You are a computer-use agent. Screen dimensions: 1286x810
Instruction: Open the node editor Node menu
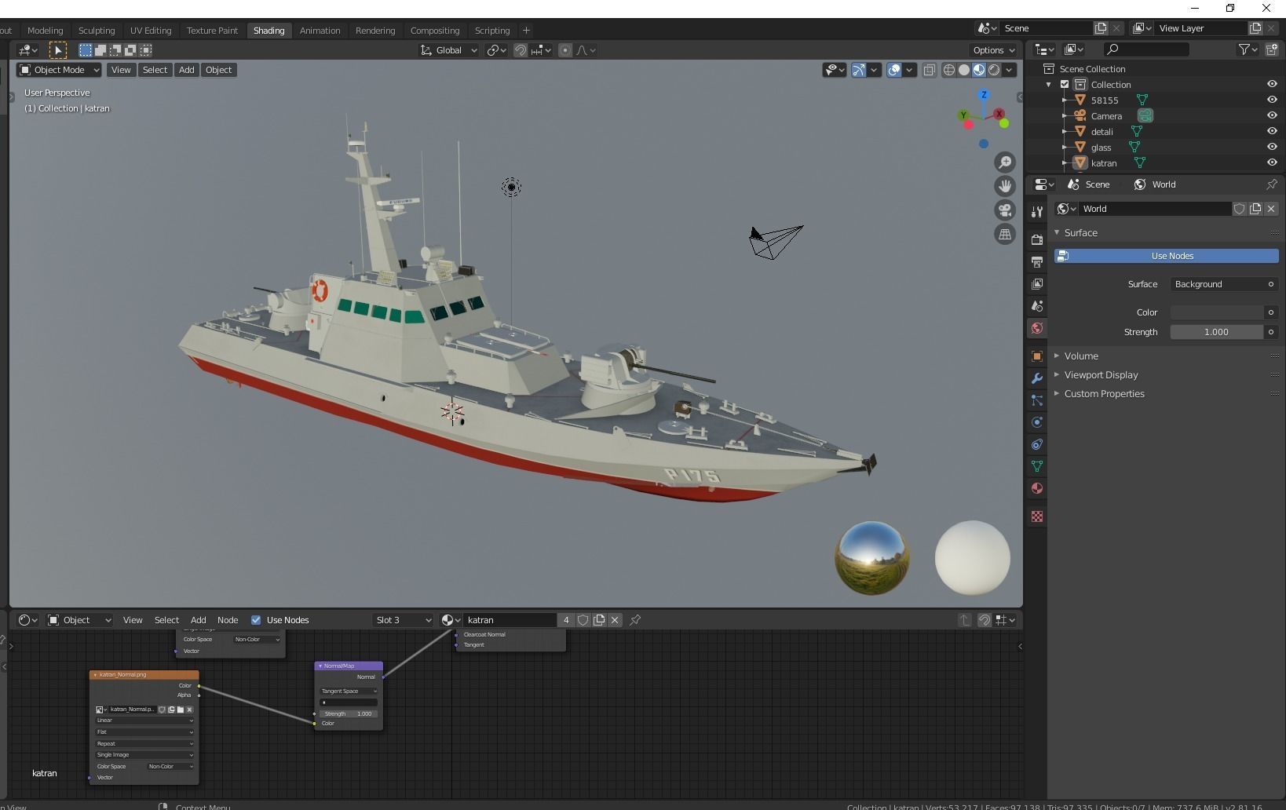(228, 620)
